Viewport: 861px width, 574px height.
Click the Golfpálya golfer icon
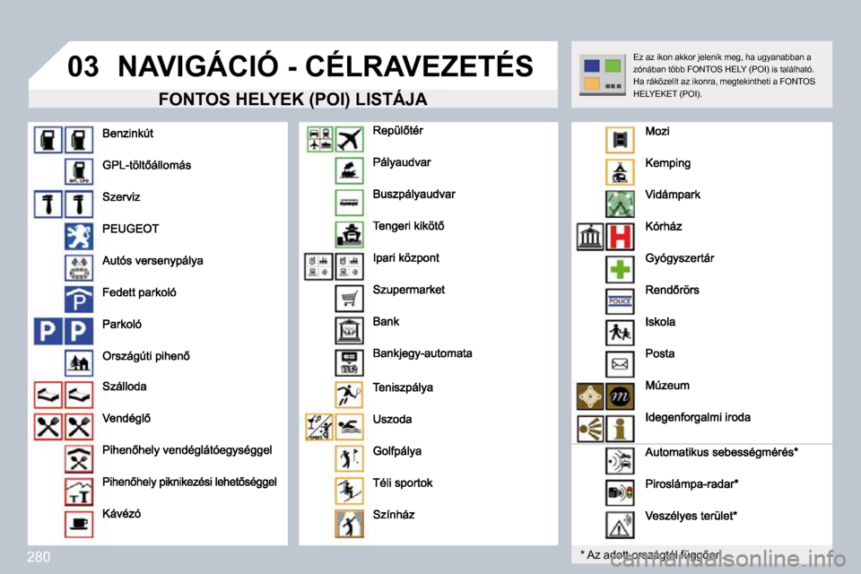[x=349, y=458]
